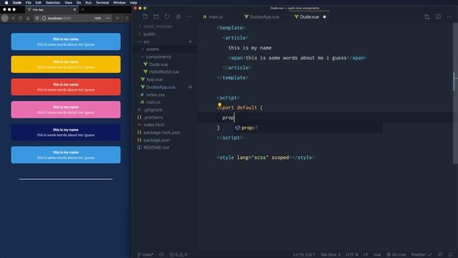Open notifications bell in status bar
The height and width of the screenshot is (258, 458).
[450, 255]
